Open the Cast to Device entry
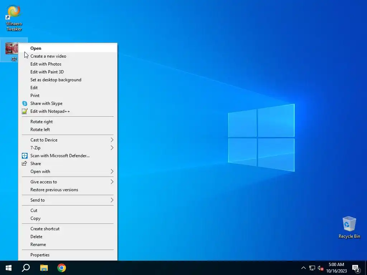The image size is (367, 275). point(68,140)
